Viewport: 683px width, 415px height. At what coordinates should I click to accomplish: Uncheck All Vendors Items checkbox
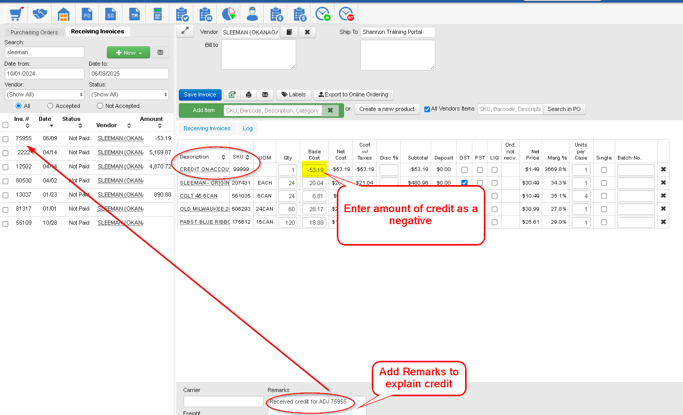click(428, 109)
